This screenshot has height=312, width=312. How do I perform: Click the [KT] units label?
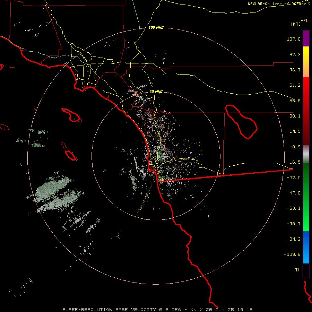[296, 24]
